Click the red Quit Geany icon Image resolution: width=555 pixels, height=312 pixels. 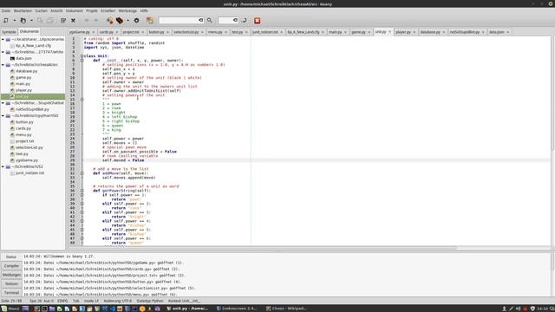258,21
